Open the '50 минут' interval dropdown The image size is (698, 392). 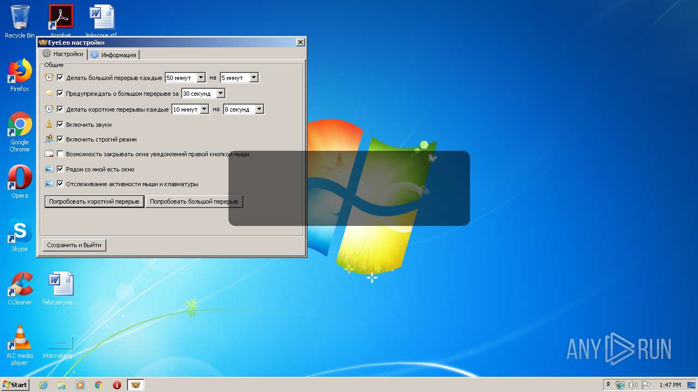(201, 78)
